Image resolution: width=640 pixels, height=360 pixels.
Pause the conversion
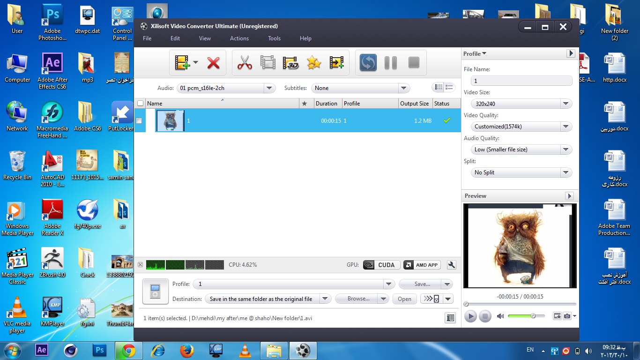tap(391, 62)
